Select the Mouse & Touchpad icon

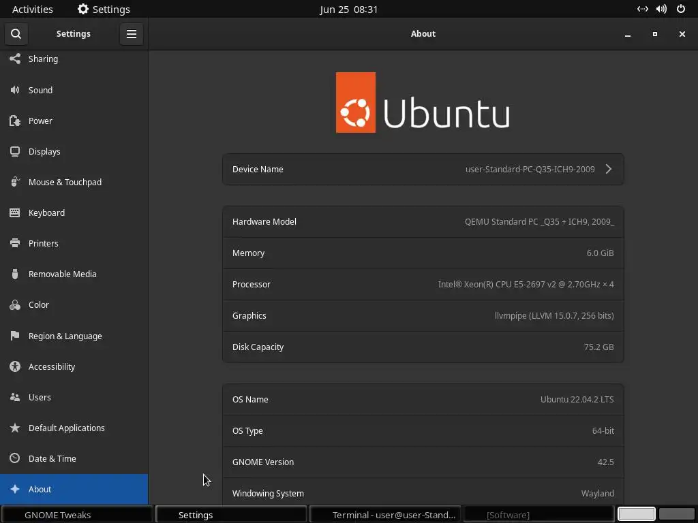(15, 182)
